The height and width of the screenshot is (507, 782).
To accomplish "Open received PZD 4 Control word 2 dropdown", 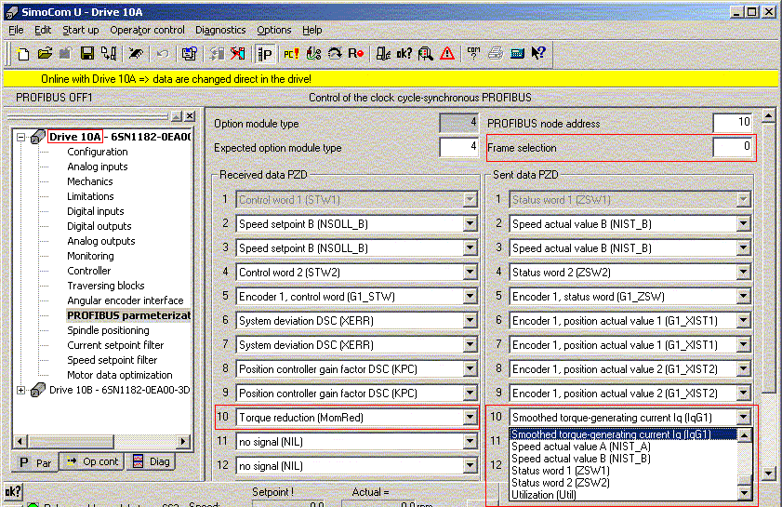I will 470,273.
